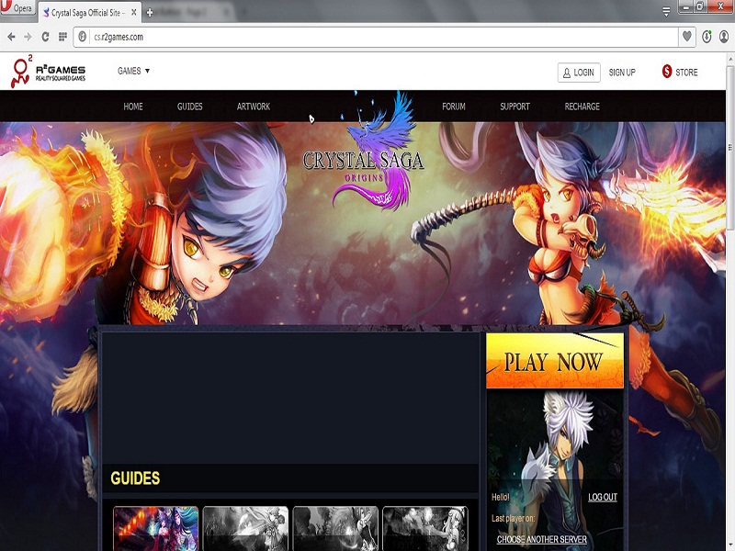Open the HOME navigation item
The image size is (735, 551).
point(133,107)
